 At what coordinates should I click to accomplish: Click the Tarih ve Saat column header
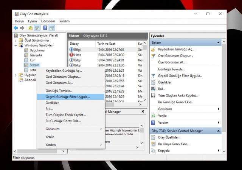tap(116, 44)
